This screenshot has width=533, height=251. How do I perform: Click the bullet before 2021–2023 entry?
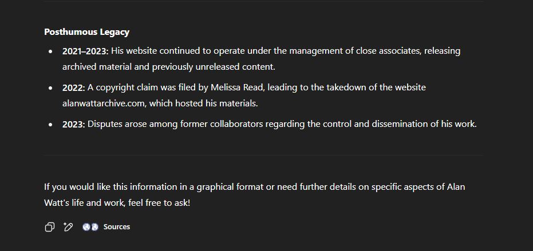50,51
